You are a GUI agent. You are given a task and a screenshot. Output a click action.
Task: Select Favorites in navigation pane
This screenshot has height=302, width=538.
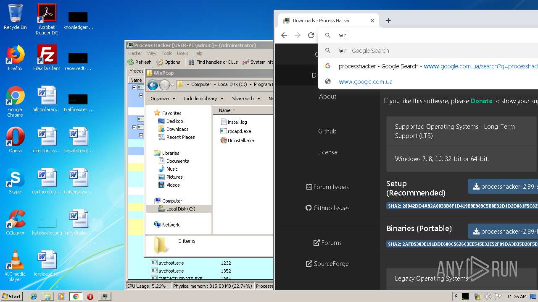[x=168, y=113]
